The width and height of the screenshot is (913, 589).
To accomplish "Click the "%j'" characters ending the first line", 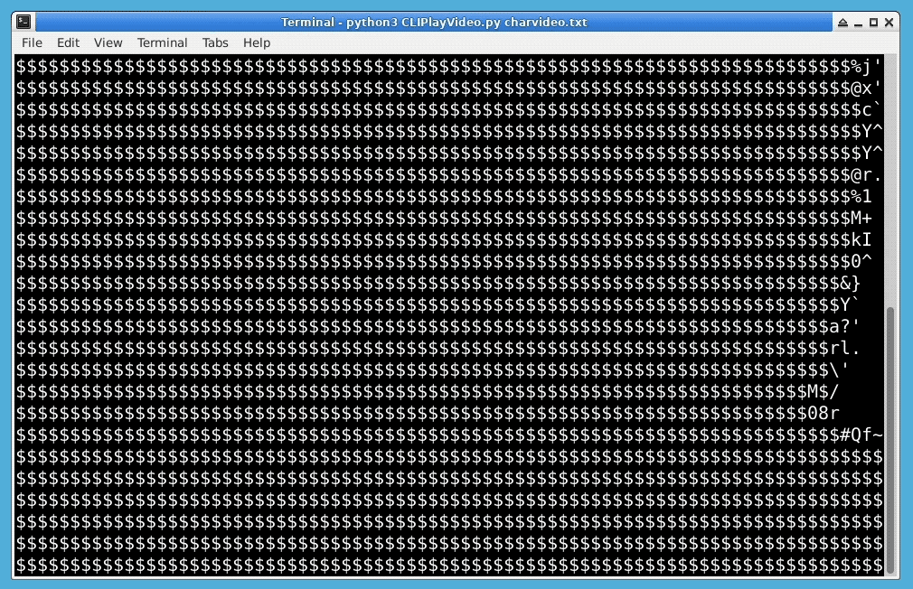I will pos(866,66).
